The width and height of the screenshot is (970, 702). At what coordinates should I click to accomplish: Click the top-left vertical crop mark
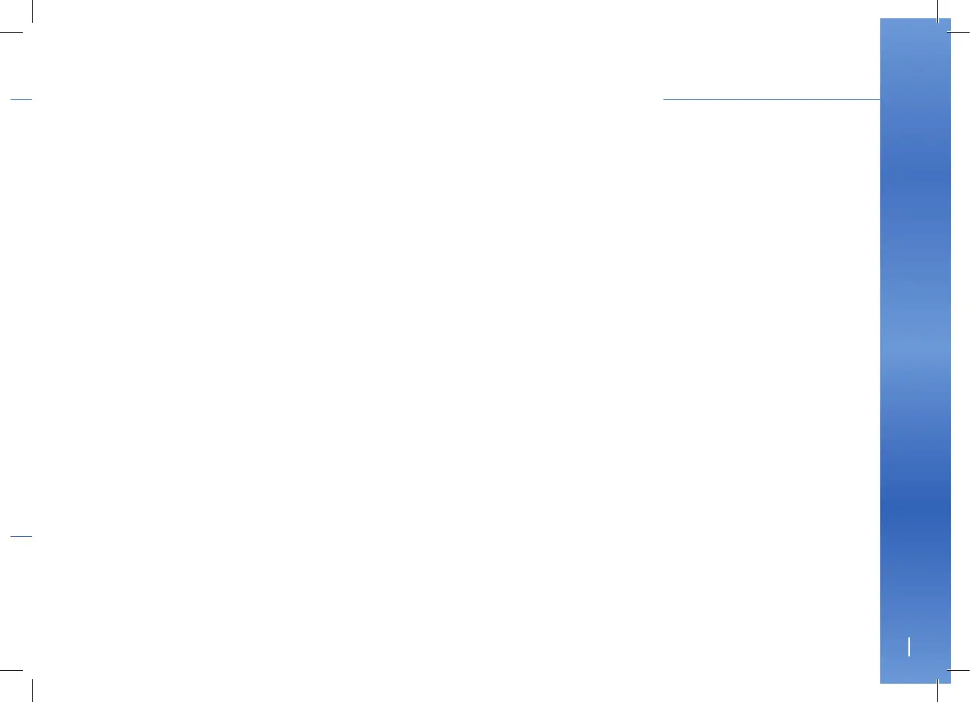pyautogui.click(x=32, y=10)
